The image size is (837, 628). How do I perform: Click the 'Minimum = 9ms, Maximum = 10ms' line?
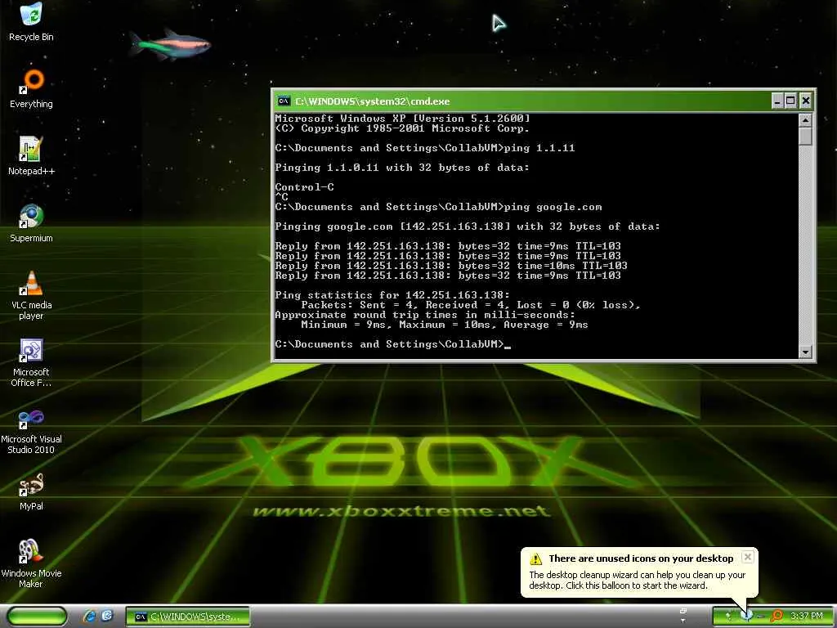click(x=444, y=325)
